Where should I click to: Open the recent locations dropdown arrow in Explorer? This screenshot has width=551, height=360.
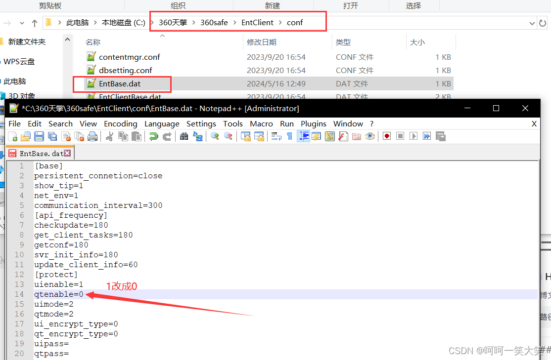point(22,23)
